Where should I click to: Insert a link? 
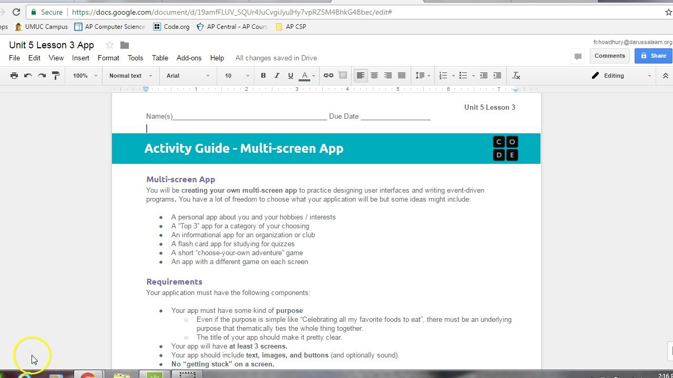[x=328, y=75]
